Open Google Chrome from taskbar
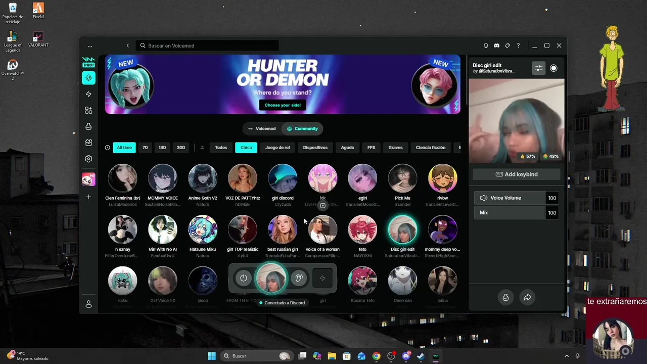The image size is (647, 364). coord(376,356)
